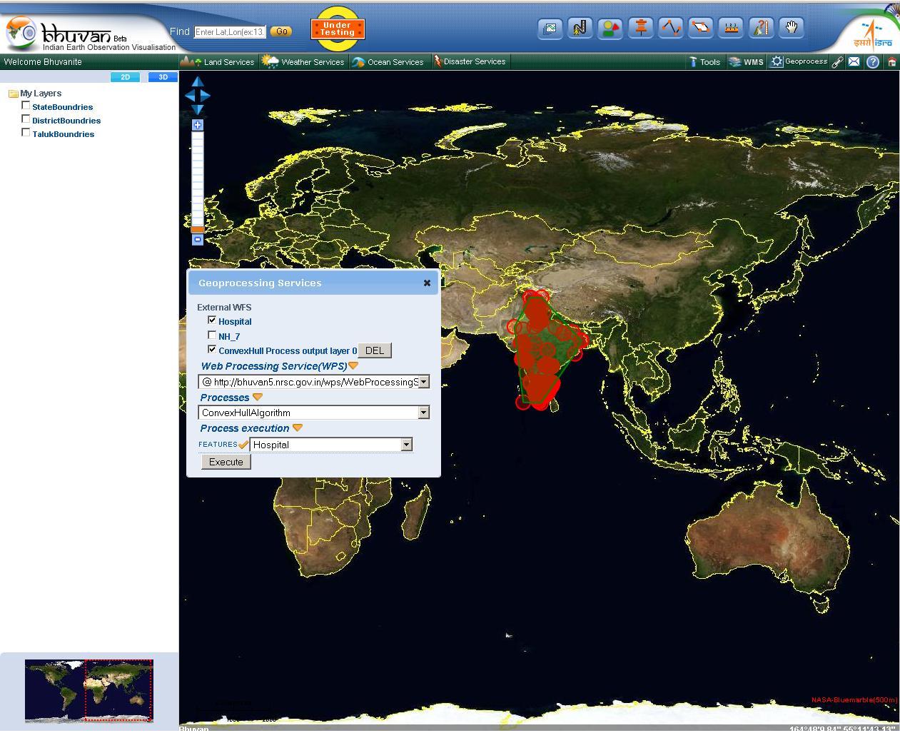Click the terrain with question mark icon
Image resolution: width=900 pixels, height=733 pixels.
tap(762, 29)
